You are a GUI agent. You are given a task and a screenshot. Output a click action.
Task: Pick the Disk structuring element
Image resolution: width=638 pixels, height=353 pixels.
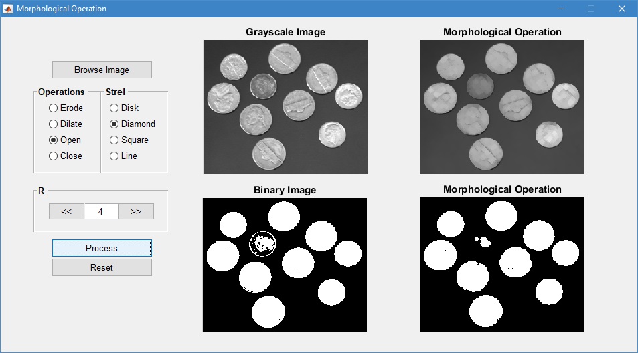(114, 108)
